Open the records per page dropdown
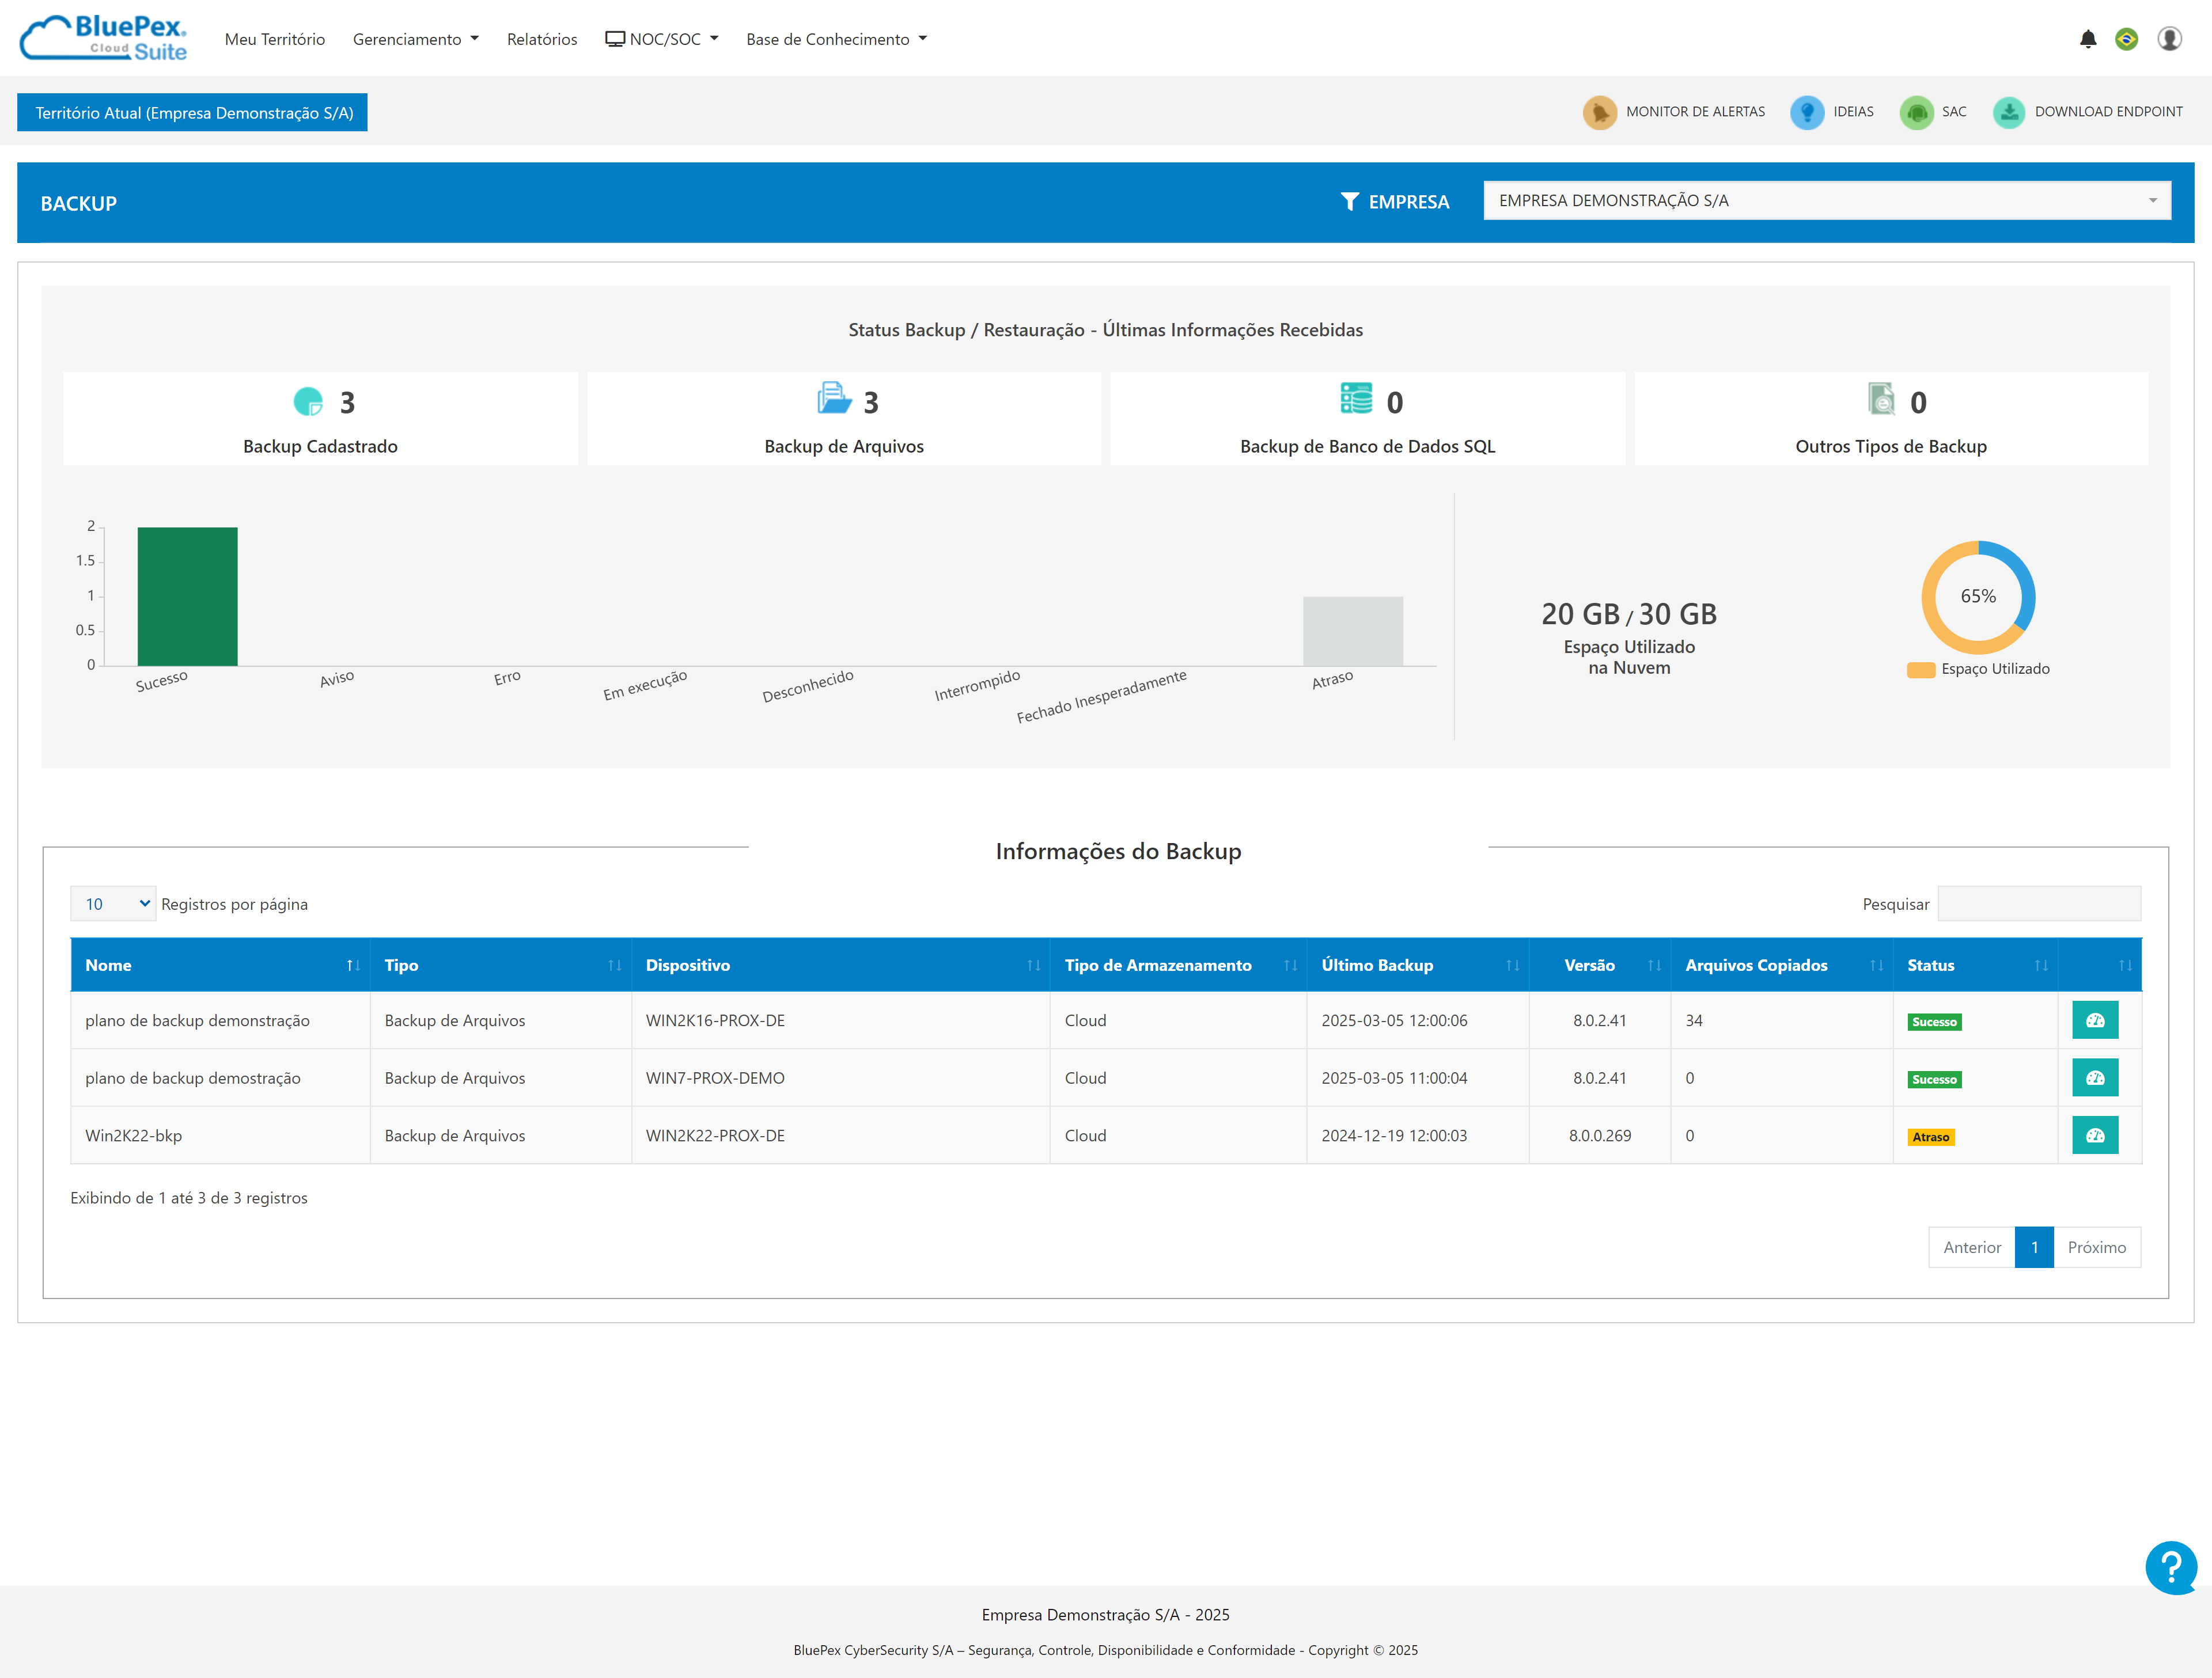Screen dimensions: 2212x1678 [113, 903]
